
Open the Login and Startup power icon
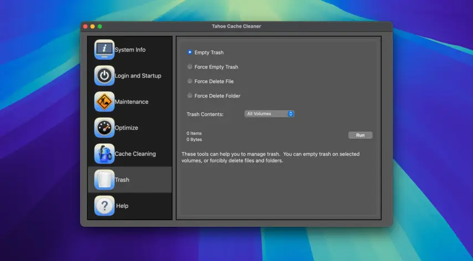pyautogui.click(x=104, y=76)
